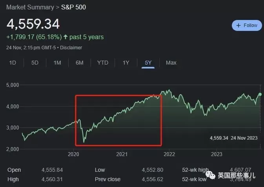Select the 1Y time range tab
The width and height of the screenshot is (264, 187).
[126, 63]
